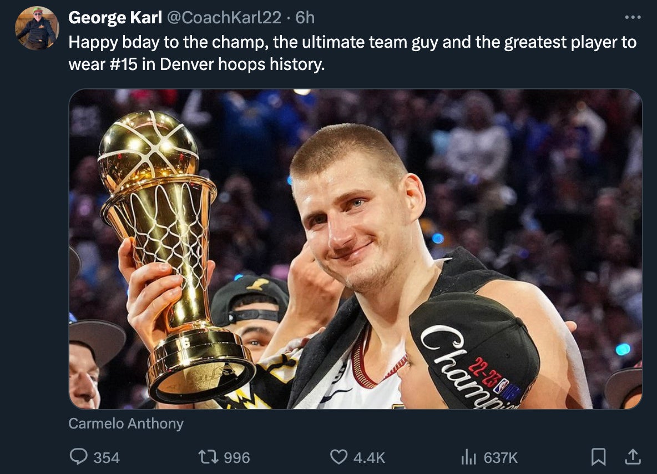Open the attached trophy photo
657x474 pixels.
(355, 249)
